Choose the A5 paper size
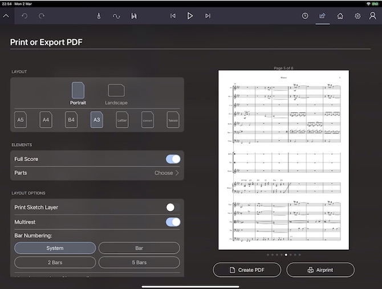Viewport: 382px width, 289px height. (x=21, y=120)
